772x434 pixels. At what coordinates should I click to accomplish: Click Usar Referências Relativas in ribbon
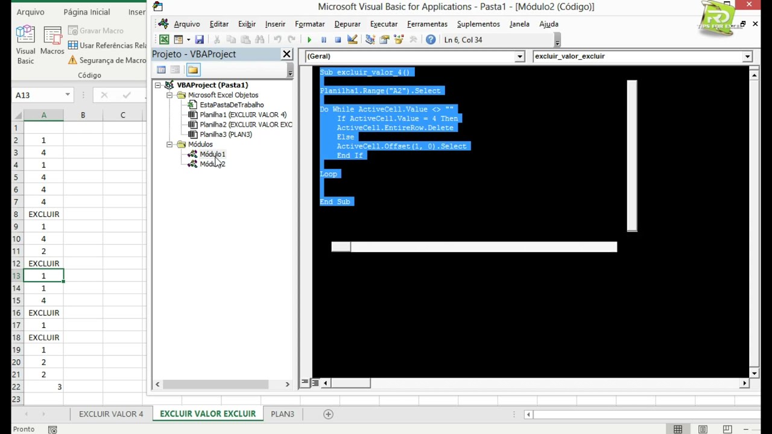107,45
